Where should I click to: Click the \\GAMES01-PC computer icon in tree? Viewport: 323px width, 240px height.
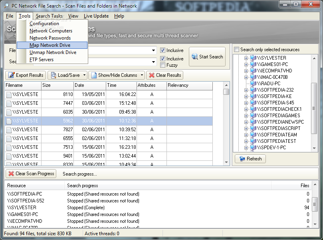click(253, 64)
